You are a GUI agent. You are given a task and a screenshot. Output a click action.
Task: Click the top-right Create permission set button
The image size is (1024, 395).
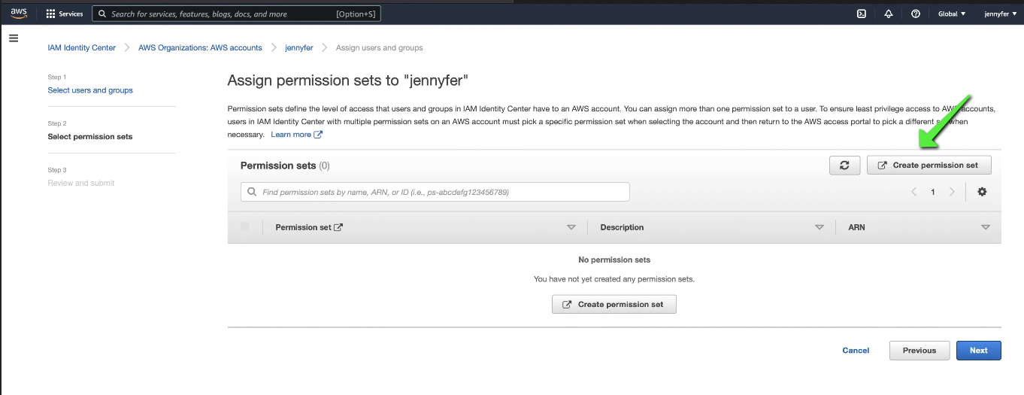click(x=929, y=166)
